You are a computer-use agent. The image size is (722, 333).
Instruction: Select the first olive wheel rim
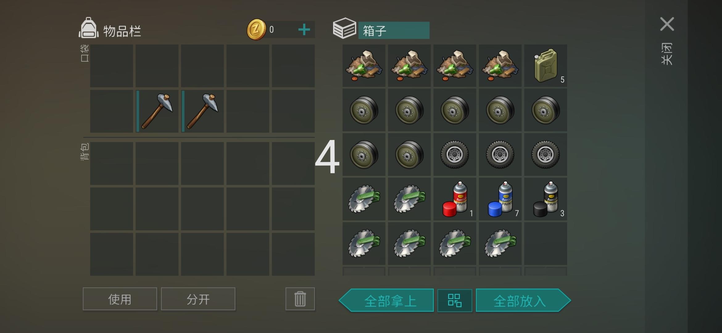(364, 110)
